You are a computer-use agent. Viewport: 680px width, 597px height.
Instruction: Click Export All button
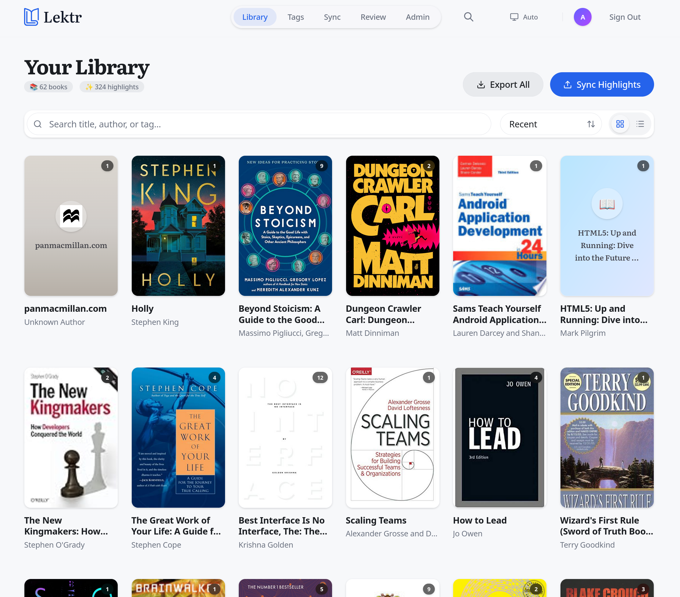pyautogui.click(x=503, y=84)
